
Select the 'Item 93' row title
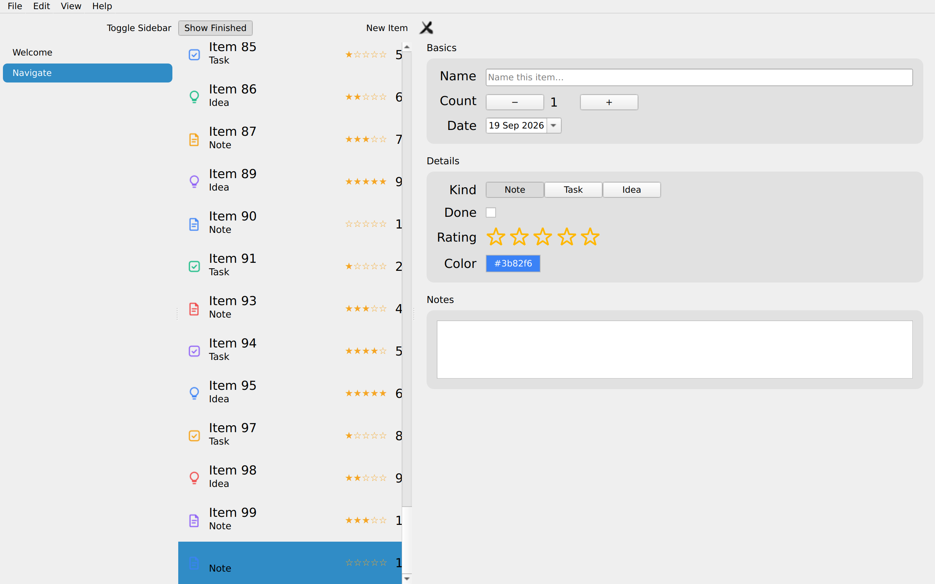pos(233,301)
